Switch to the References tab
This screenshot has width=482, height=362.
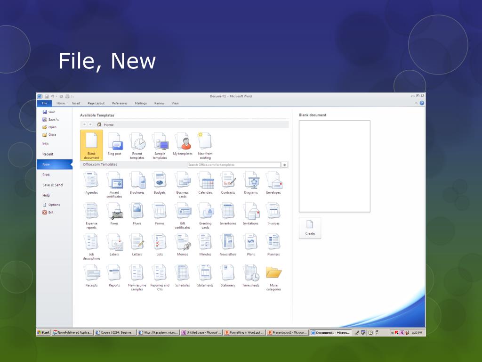click(x=120, y=103)
